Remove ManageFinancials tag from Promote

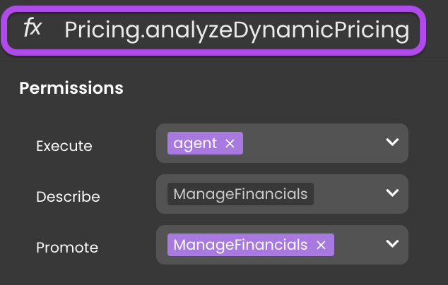tap(321, 245)
